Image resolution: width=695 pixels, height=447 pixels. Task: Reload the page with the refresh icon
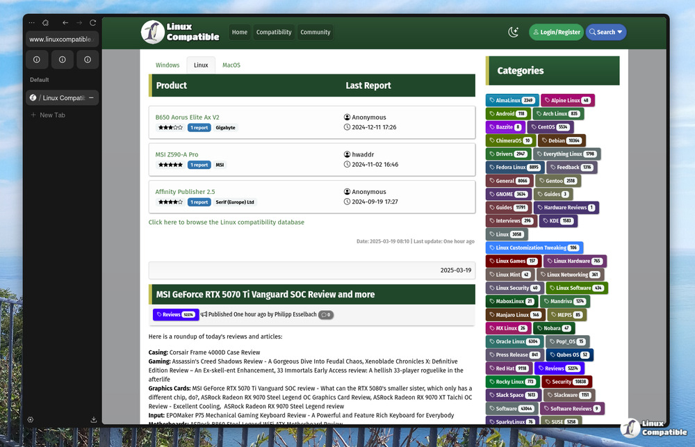coord(92,23)
